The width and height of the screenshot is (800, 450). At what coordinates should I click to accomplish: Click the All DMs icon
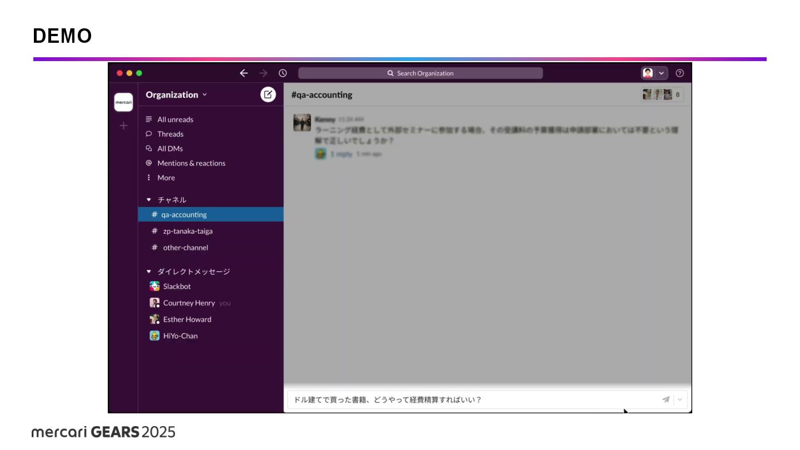click(149, 148)
